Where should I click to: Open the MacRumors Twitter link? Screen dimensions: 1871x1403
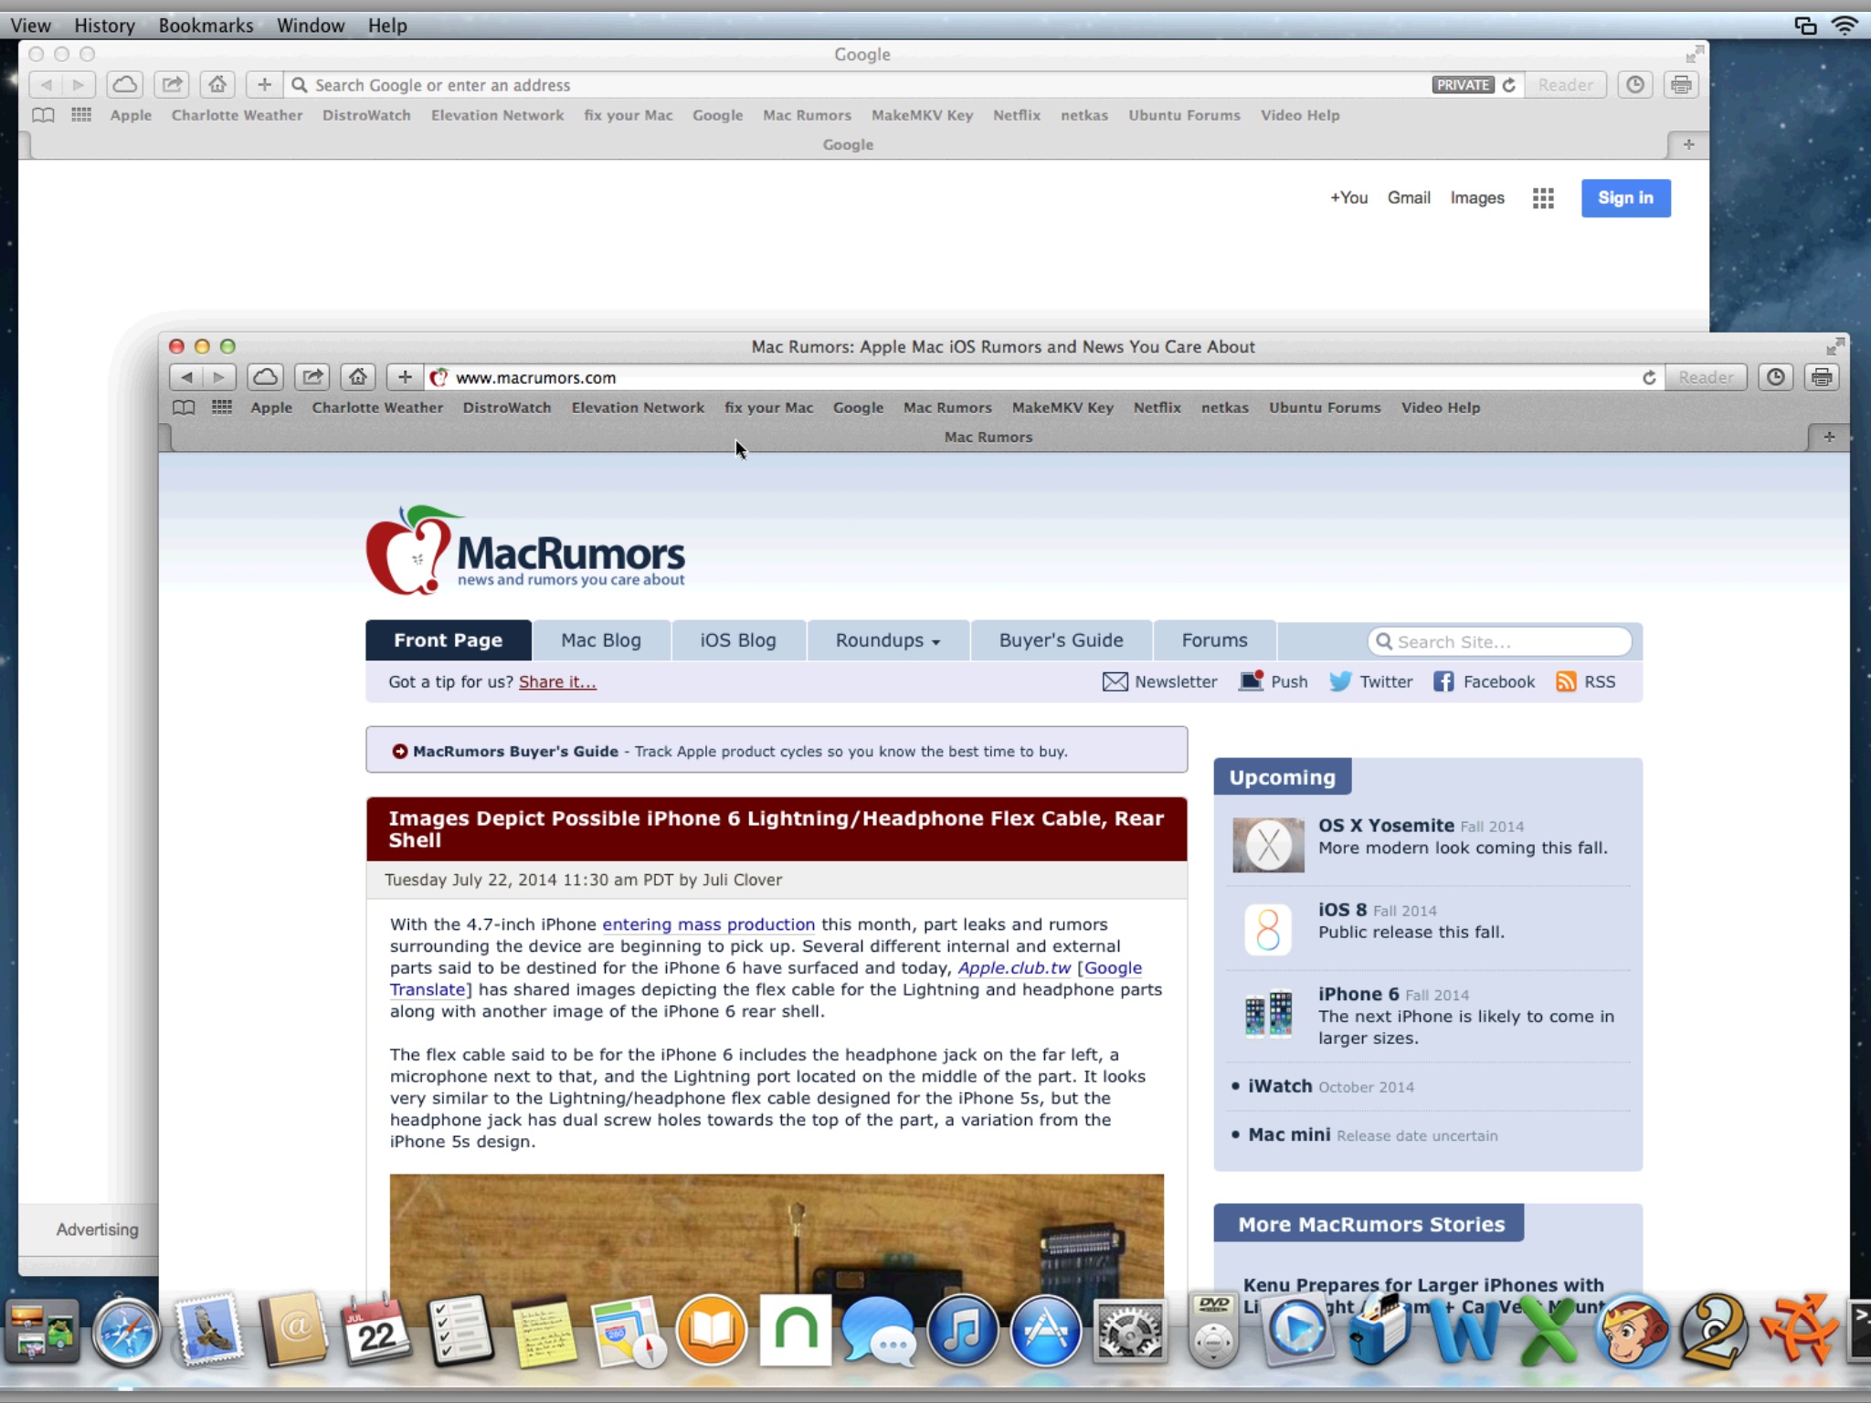point(1370,682)
